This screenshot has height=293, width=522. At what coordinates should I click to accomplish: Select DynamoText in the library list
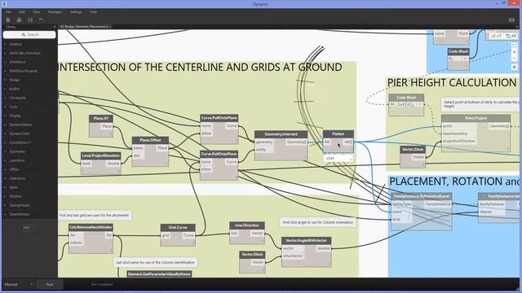pyautogui.click(x=20, y=133)
